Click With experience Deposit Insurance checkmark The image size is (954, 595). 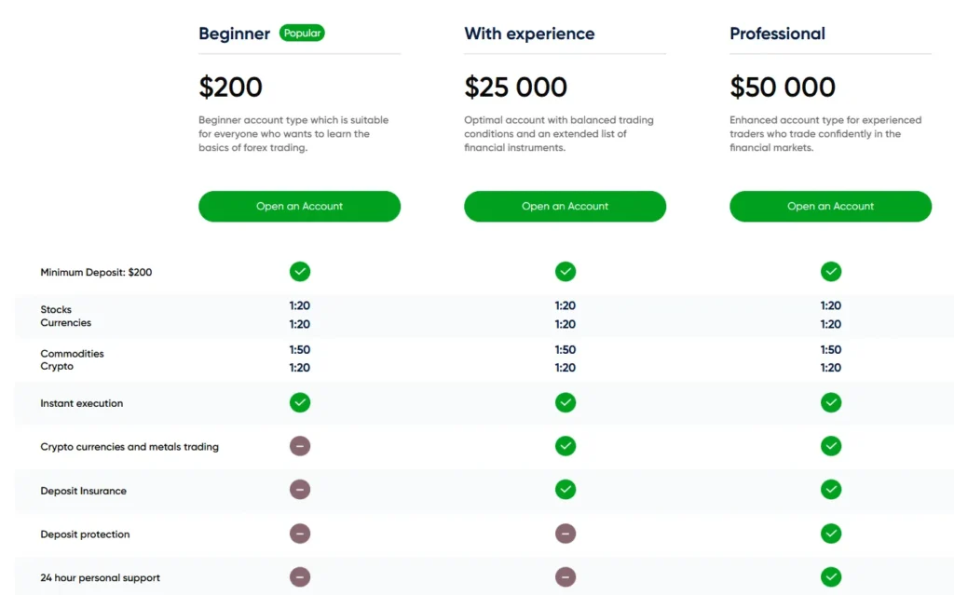[x=566, y=490]
